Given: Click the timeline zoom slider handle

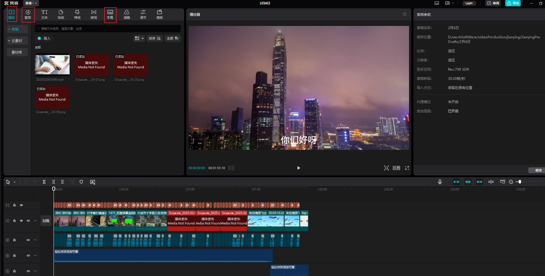Looking at the screenshot, I should click(520, 182).
